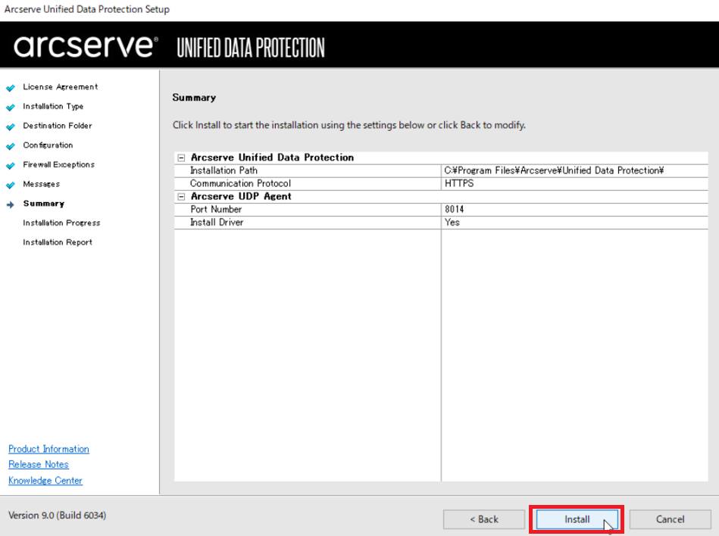Select the Installation Progress step
Screen dimensions: 719x536
pyautogui.click(x=61, y=223)
